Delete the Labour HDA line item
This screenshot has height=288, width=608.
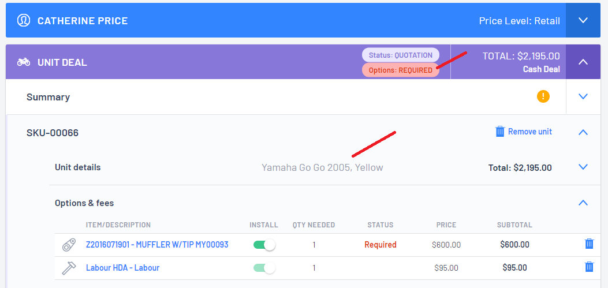click(589, 267)
